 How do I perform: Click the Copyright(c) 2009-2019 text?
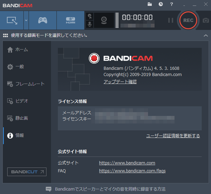pos(127,75)
